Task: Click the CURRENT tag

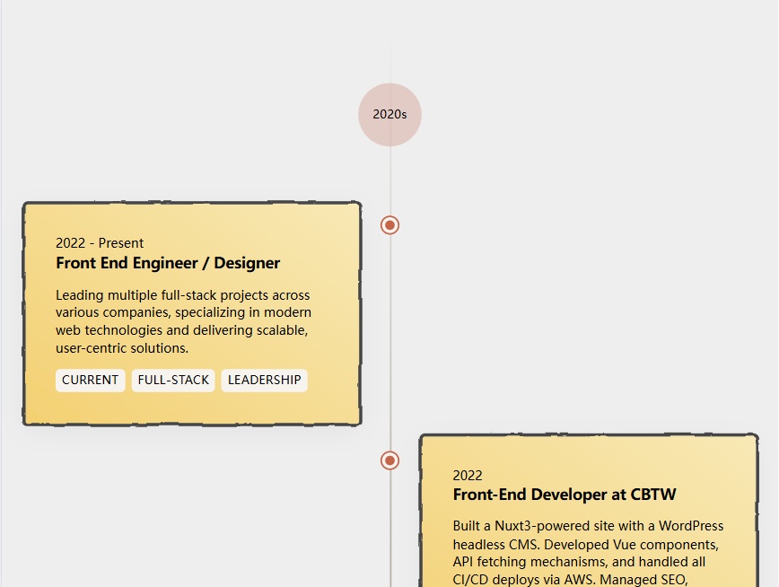Action: tap(90, 381)
